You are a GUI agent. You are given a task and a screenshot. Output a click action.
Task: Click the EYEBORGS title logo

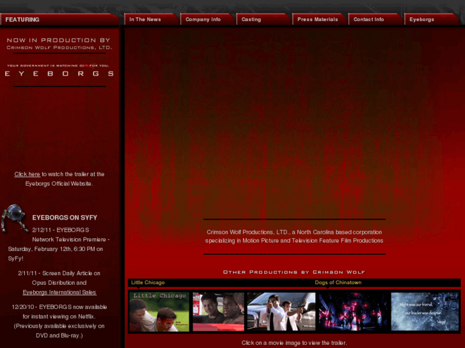click(x=59, y=73)
